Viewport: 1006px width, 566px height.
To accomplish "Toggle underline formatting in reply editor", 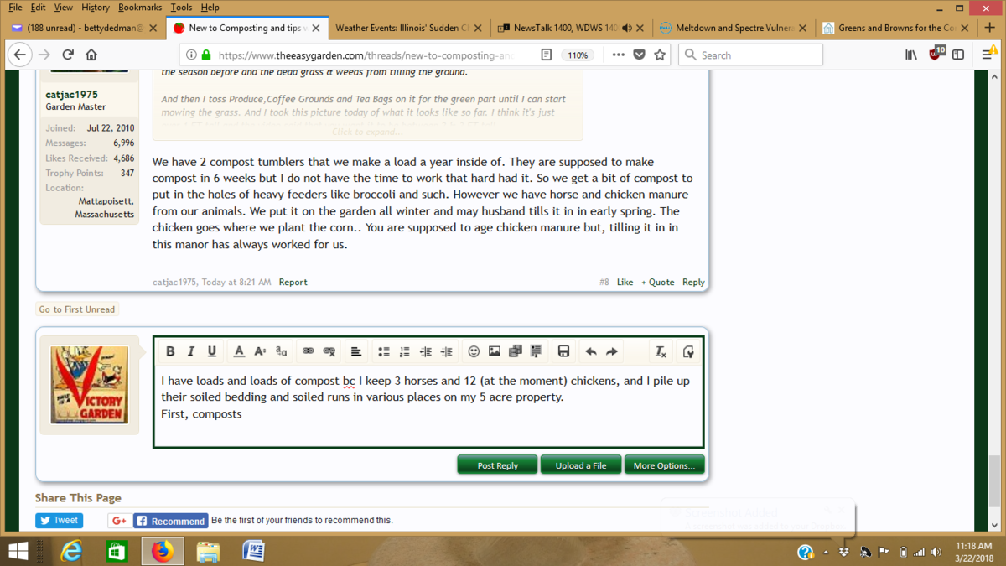I will [x=211, y=351].
